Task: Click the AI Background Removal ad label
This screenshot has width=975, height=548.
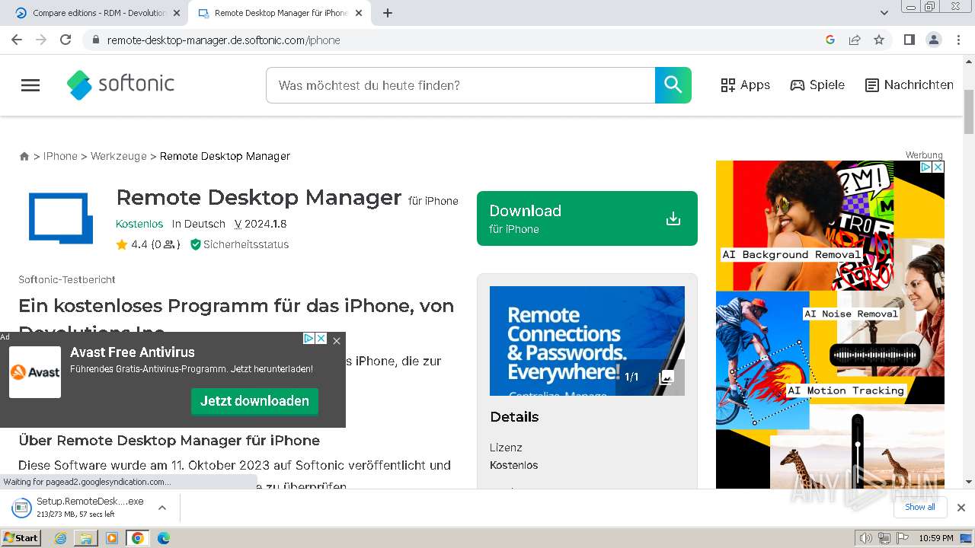Action: (791, 255)
